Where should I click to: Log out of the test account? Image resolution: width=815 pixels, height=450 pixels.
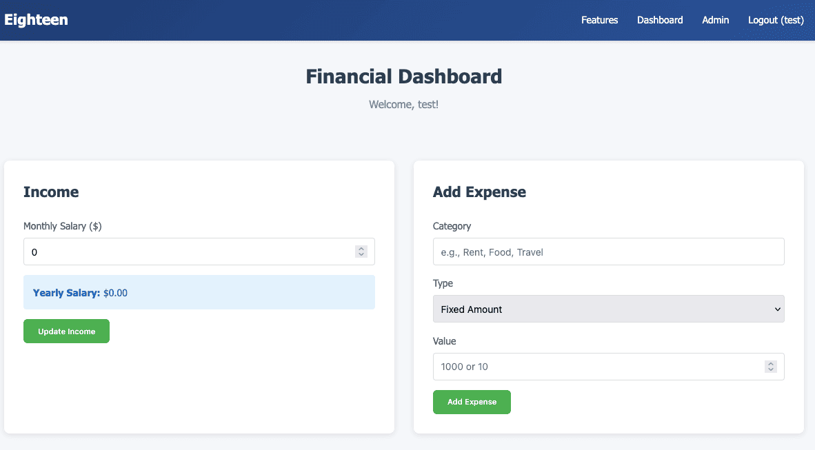[776, 20]
